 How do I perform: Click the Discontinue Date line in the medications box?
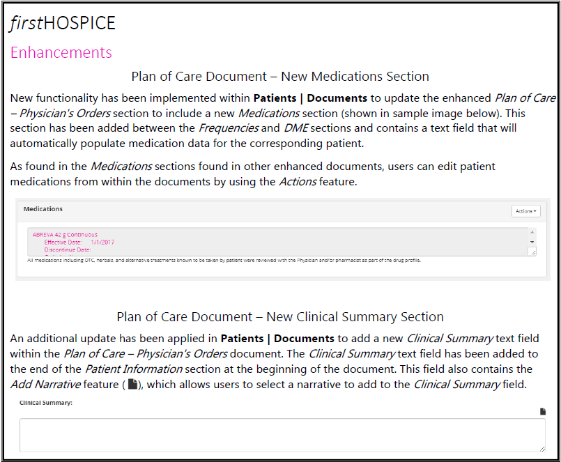(x=68, y=249)
